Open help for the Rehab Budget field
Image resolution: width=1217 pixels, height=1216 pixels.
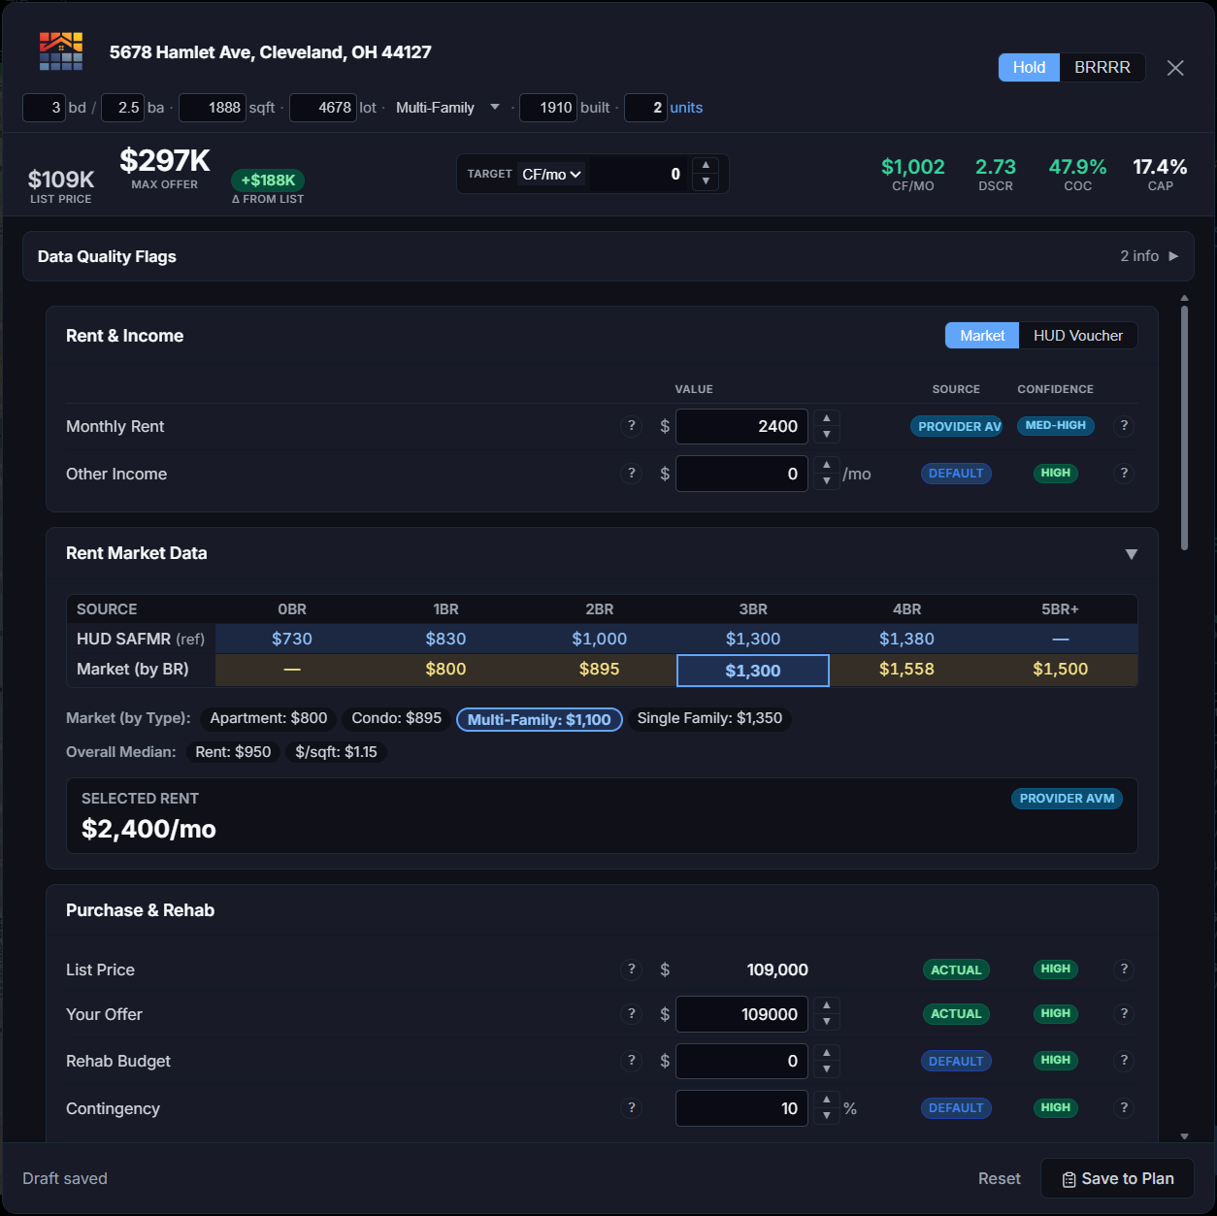(x=631, y=1061)
